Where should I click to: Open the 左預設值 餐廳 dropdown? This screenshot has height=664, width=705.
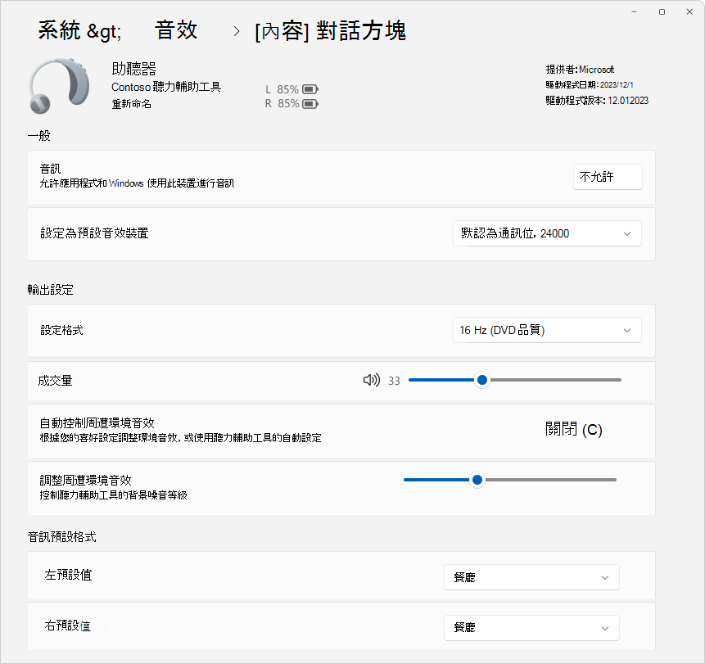click(x=531, y=577)
